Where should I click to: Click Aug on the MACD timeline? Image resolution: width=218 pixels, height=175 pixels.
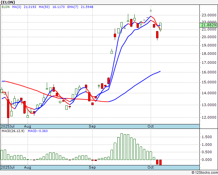27,167
